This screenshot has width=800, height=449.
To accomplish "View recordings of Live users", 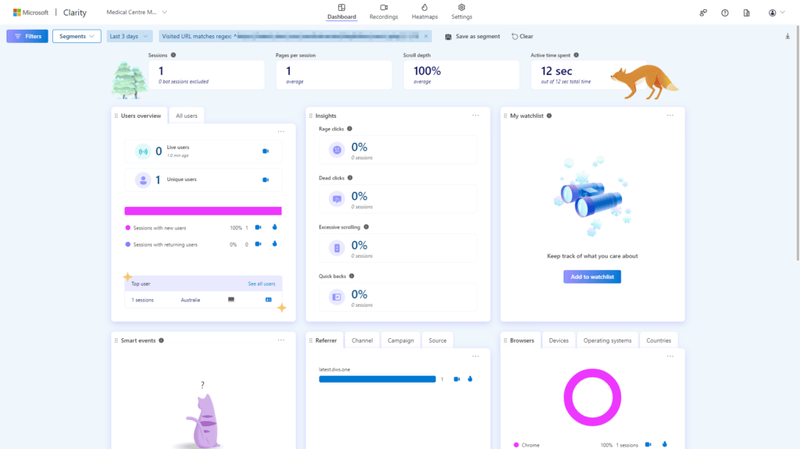I will tap(266, 151).
